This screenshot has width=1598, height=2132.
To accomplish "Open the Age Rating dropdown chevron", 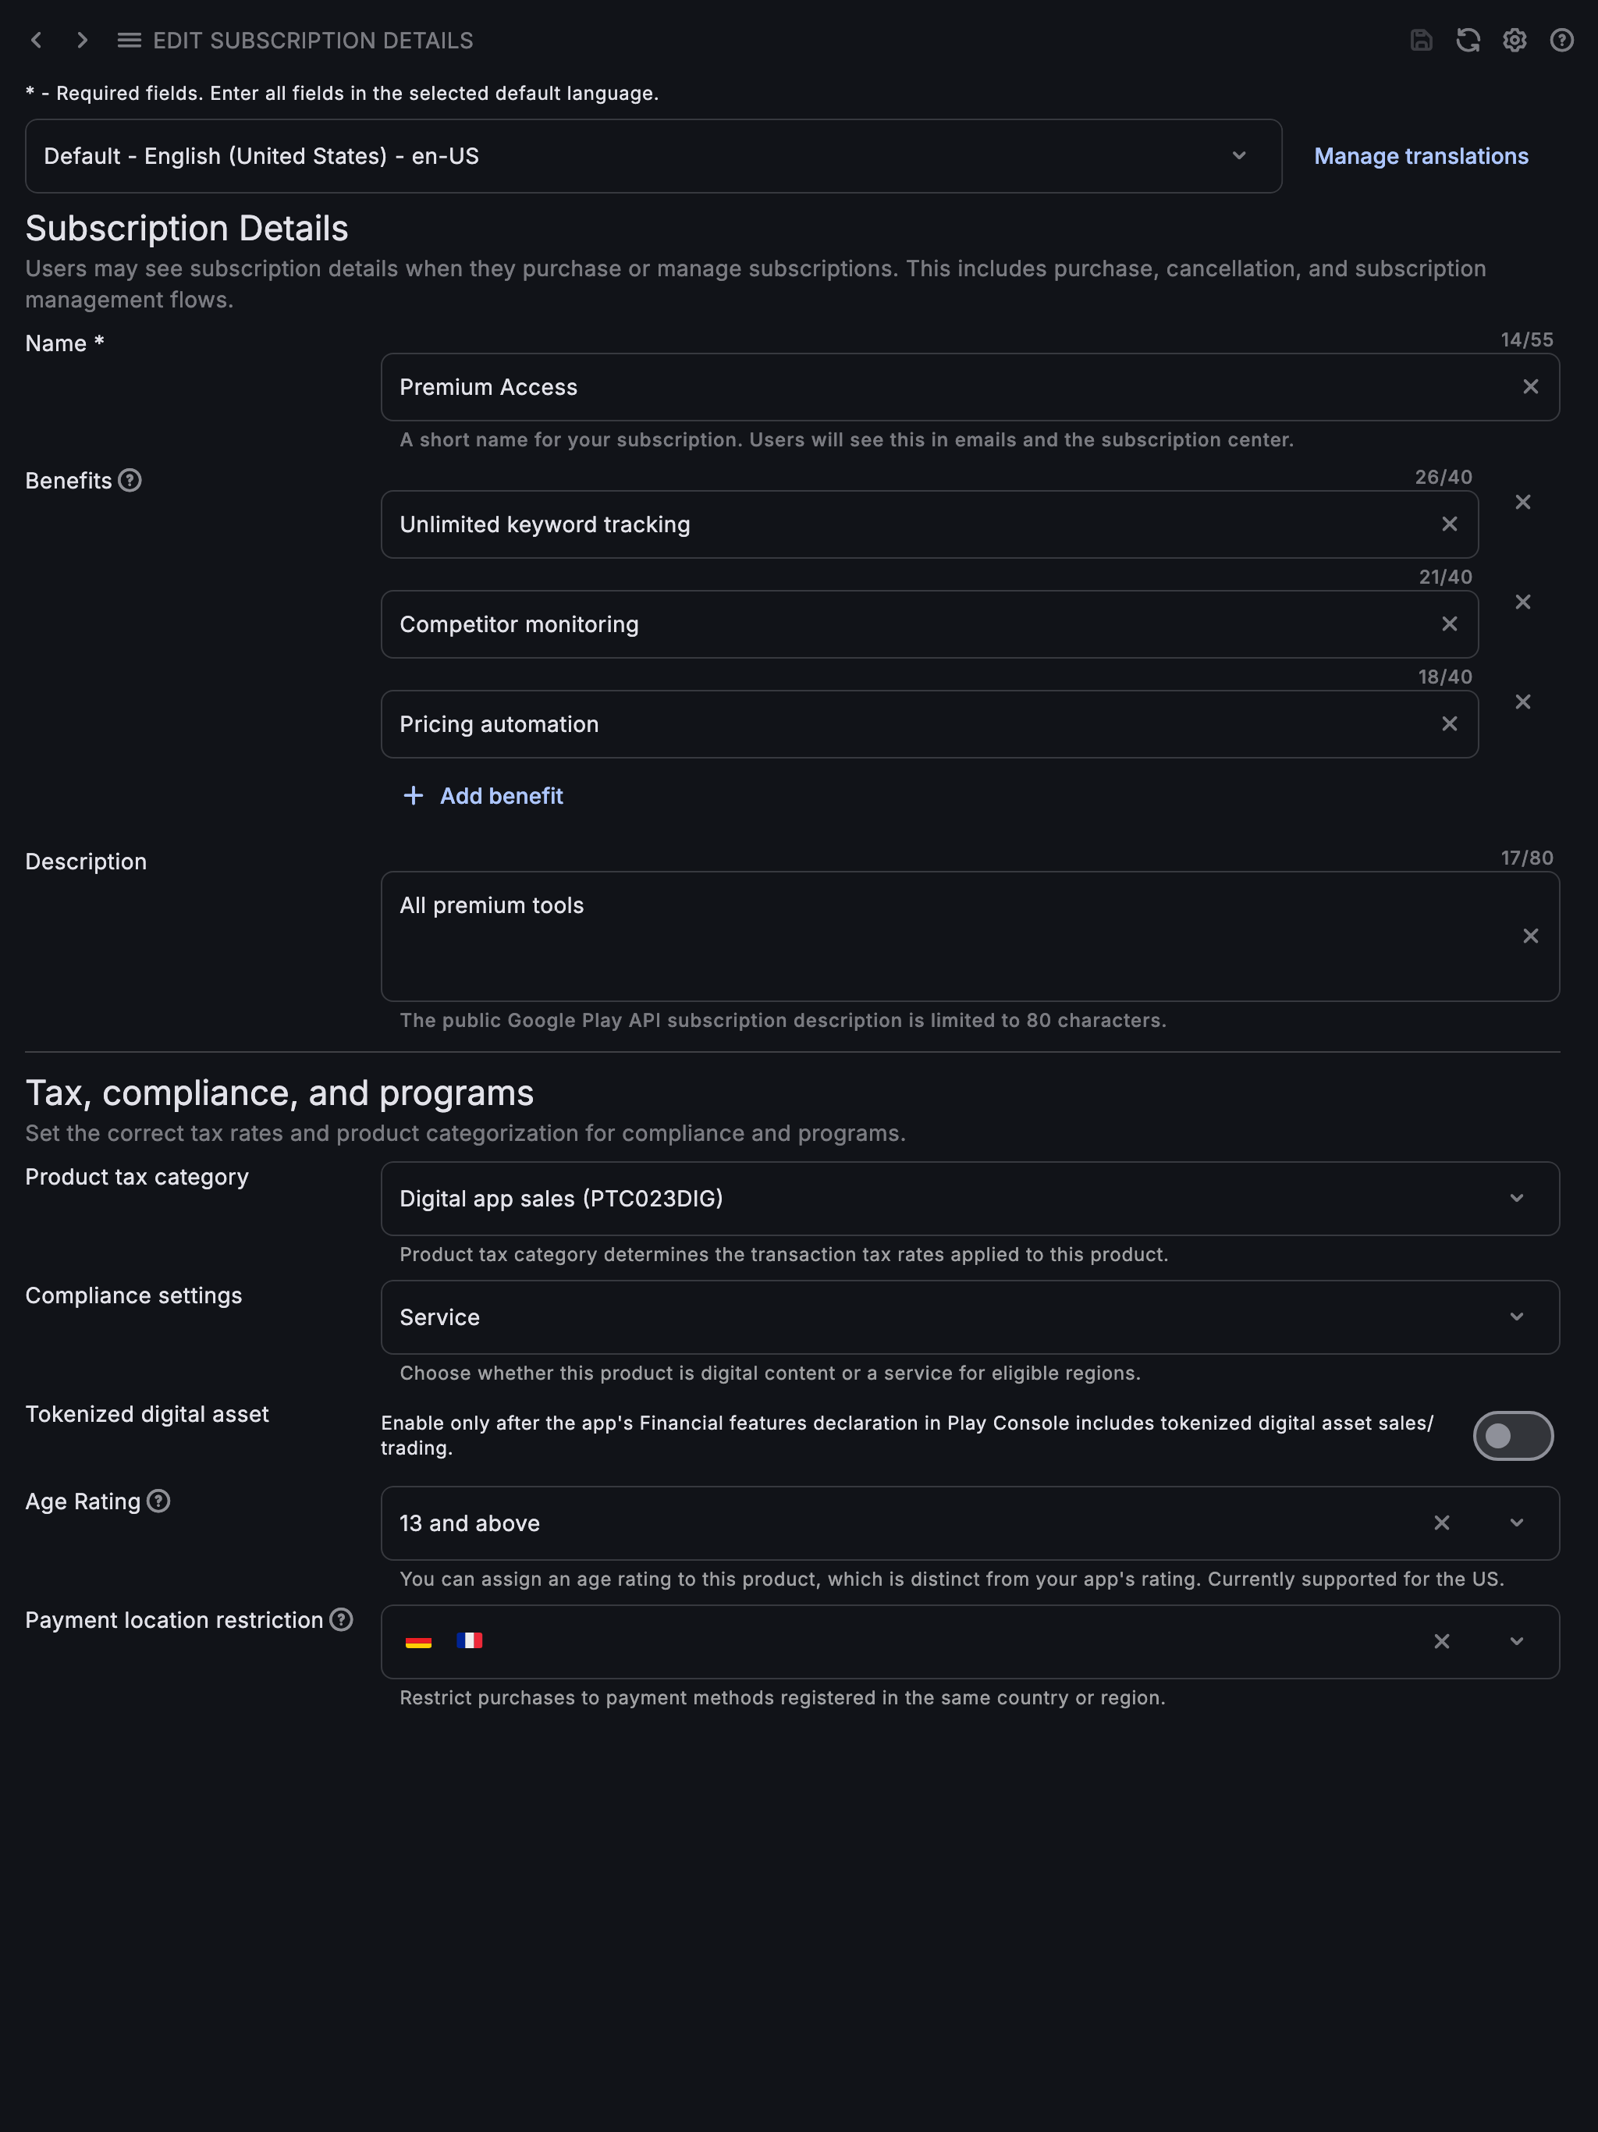I will [1517, 1523].
